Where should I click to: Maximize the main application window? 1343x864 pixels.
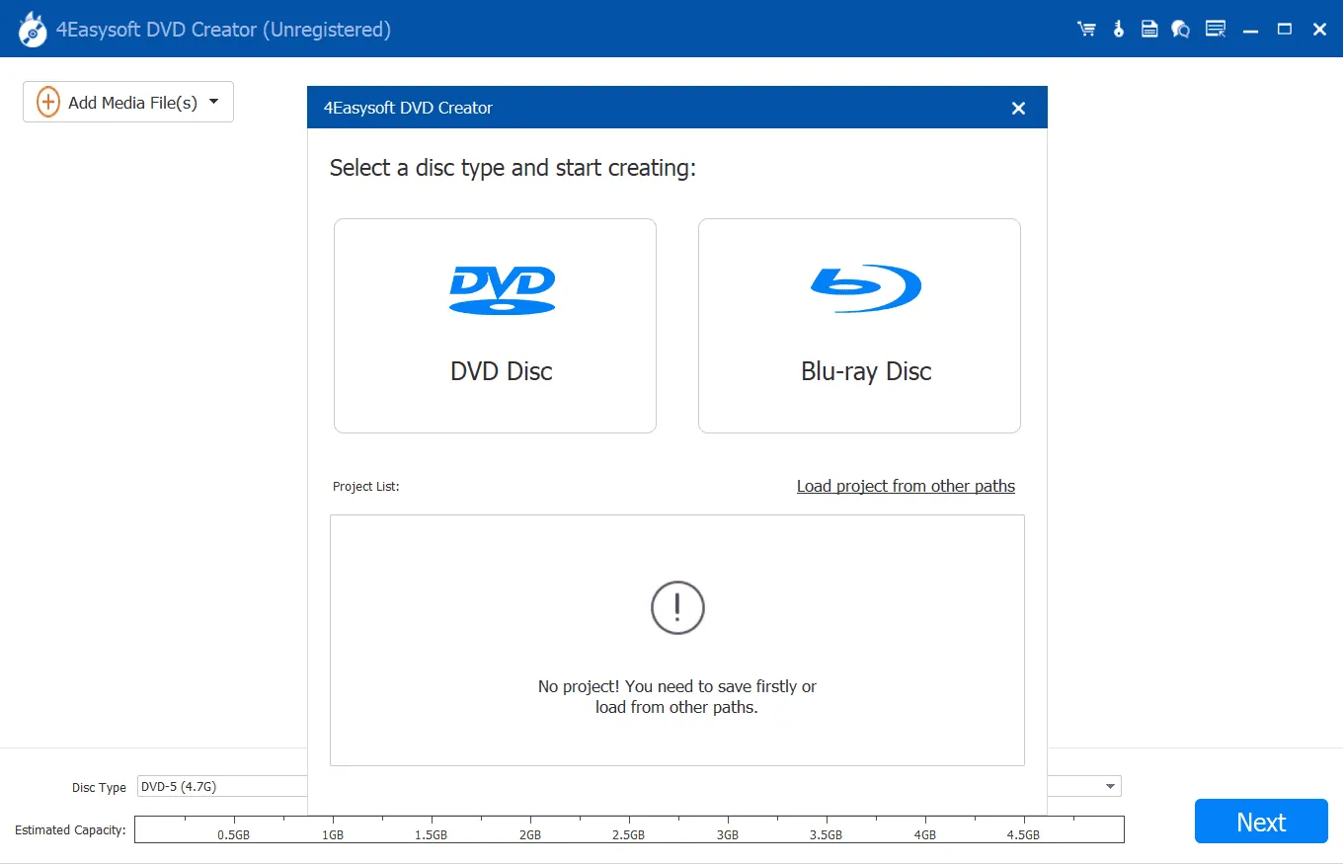point(1285,30)
